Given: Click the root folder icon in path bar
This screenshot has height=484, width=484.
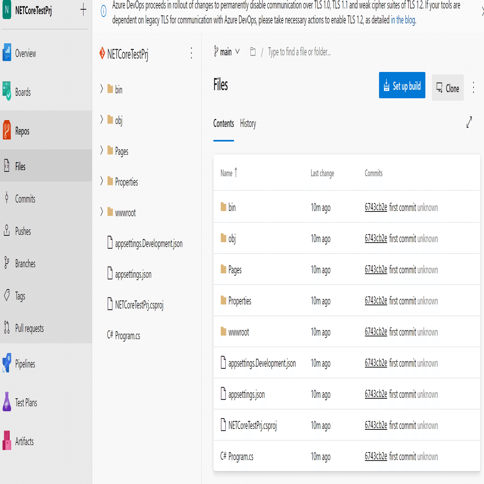Looking at the screenshot, I should (x=253, y=51).
